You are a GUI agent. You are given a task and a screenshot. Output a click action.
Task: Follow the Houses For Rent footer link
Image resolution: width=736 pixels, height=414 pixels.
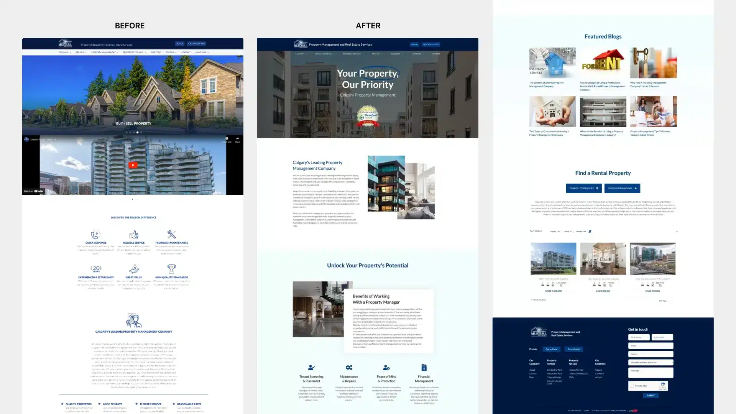click(x=554, y=373)
